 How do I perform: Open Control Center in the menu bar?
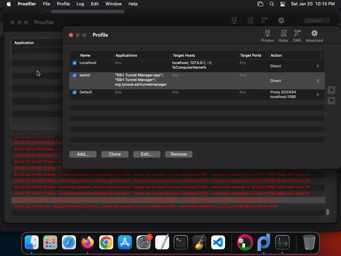(282, 4)
